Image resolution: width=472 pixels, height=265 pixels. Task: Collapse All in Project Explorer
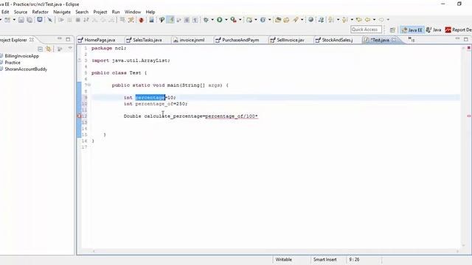click(40, 49)
